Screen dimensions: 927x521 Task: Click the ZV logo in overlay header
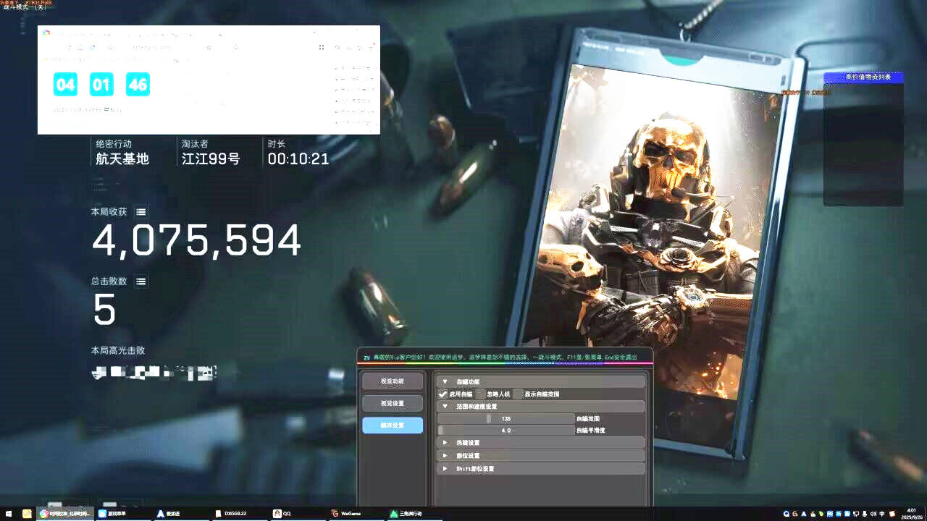pos(366,357)
